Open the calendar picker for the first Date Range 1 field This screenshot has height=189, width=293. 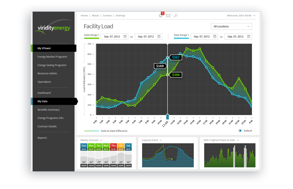[x=125, y=36]
